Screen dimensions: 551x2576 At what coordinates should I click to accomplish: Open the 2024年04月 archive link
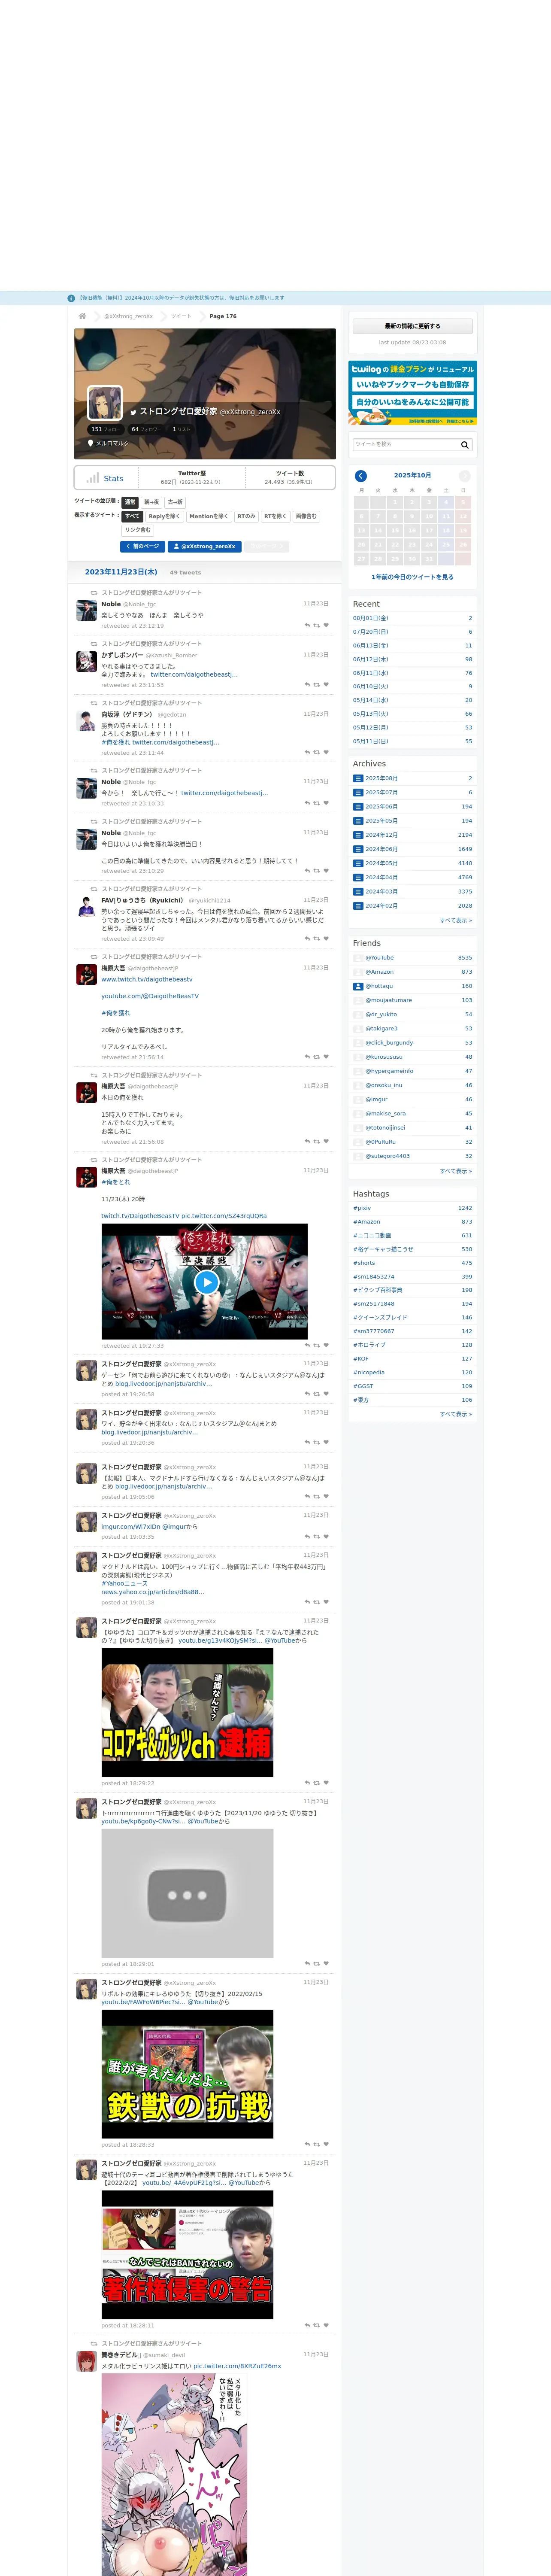click(381, 877)
